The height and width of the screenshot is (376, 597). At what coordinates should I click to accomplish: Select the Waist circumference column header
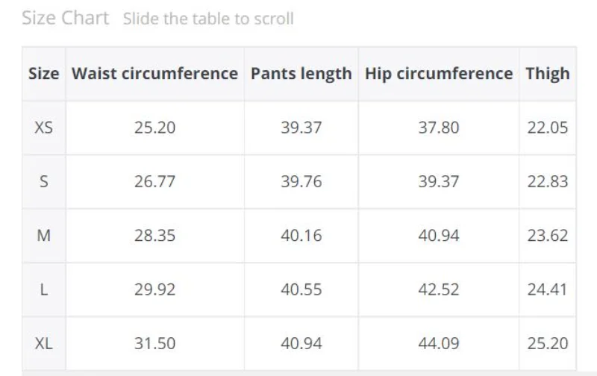click(x=154, y=74)
